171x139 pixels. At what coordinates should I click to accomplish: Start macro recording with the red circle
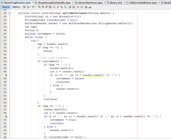[78, 7]
